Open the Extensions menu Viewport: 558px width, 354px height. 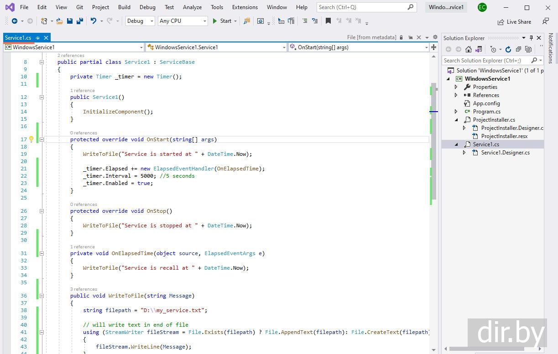pyautogui.click(x=245, y=7)
